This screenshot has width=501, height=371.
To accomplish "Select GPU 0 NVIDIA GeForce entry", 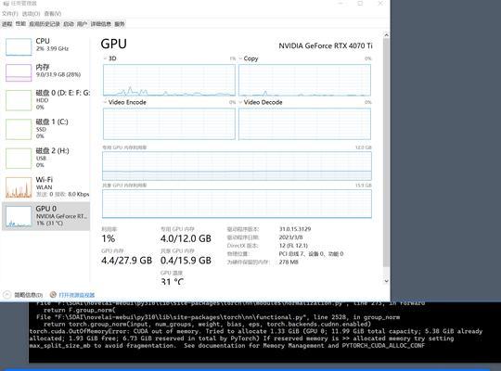I will point(45,216).
